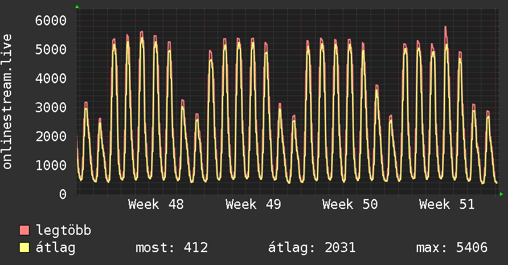Click the 1000 y-axis label

[x=51, y=165]
